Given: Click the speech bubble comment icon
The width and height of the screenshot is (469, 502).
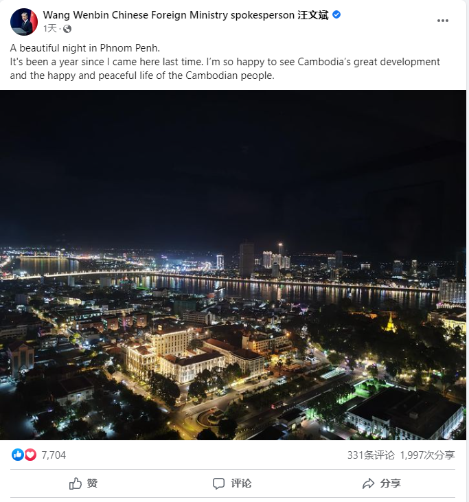Looking at the screenshot, I should pos(218,483).
